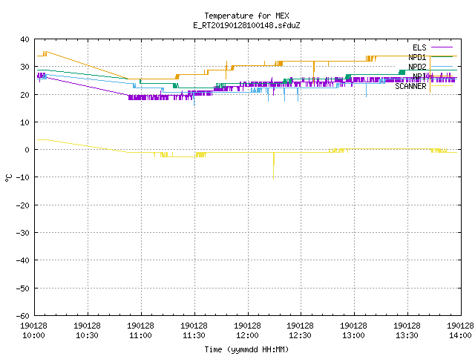Click the y-axis label 10
The image size is (475, 356).
(x=24, y=122)
